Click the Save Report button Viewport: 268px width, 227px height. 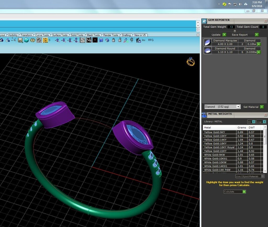pyautogui.click(x=245, y=35)
